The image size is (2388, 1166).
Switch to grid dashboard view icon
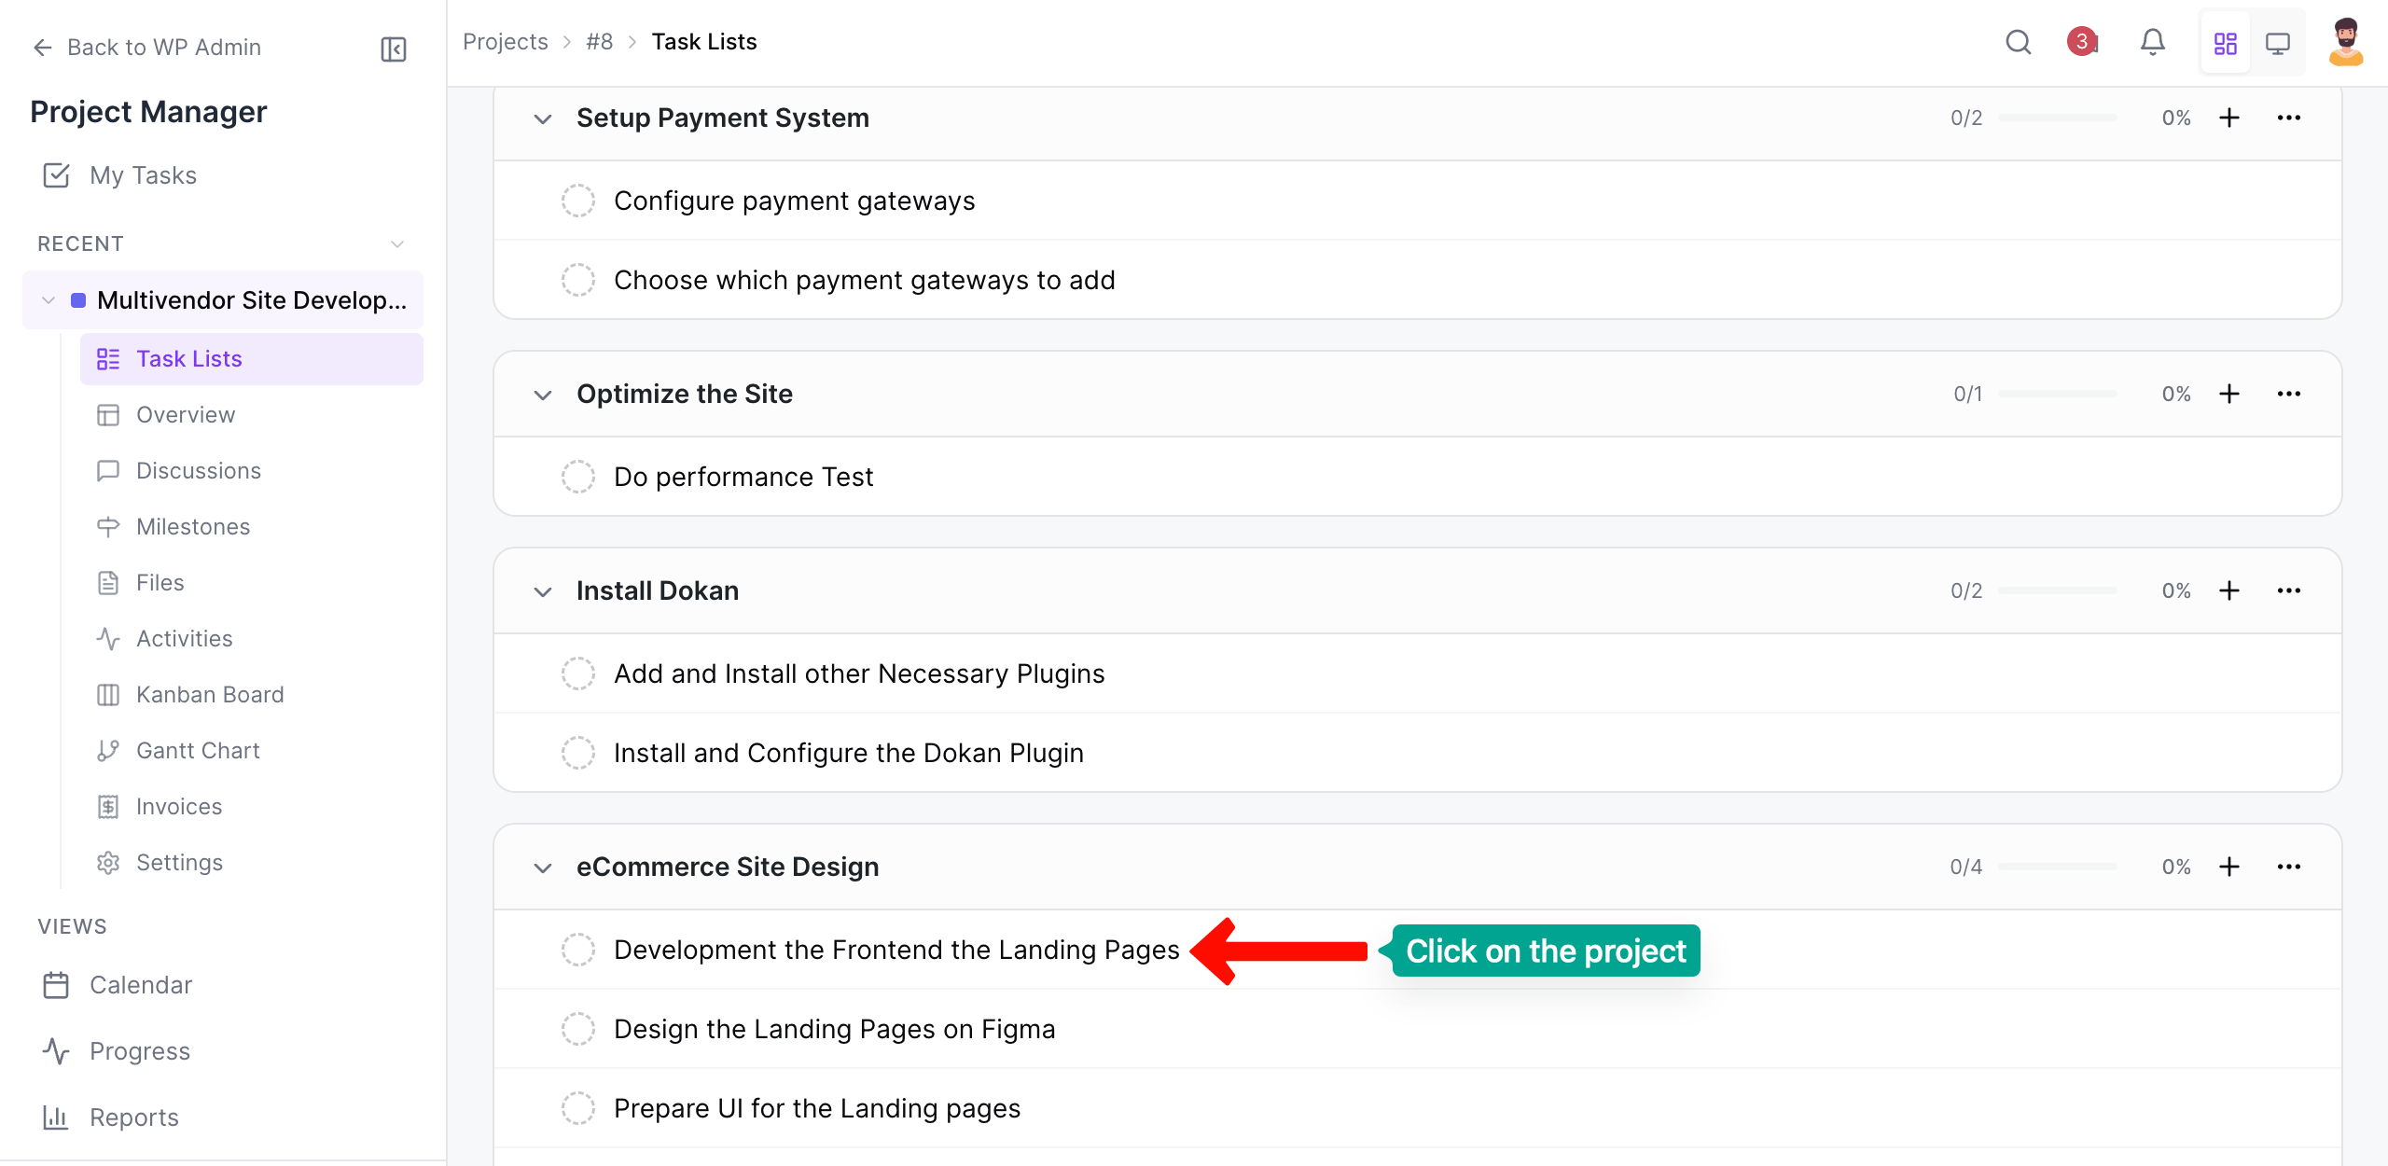click(2225, 43)
